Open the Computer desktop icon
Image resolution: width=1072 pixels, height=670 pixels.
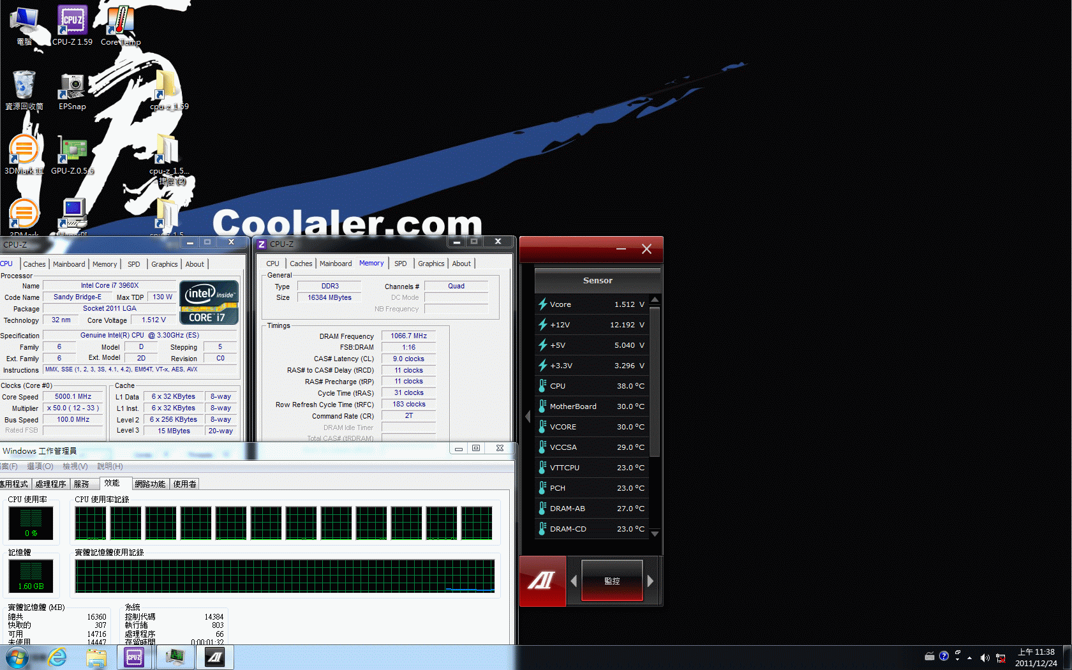[x=24, y=26]
